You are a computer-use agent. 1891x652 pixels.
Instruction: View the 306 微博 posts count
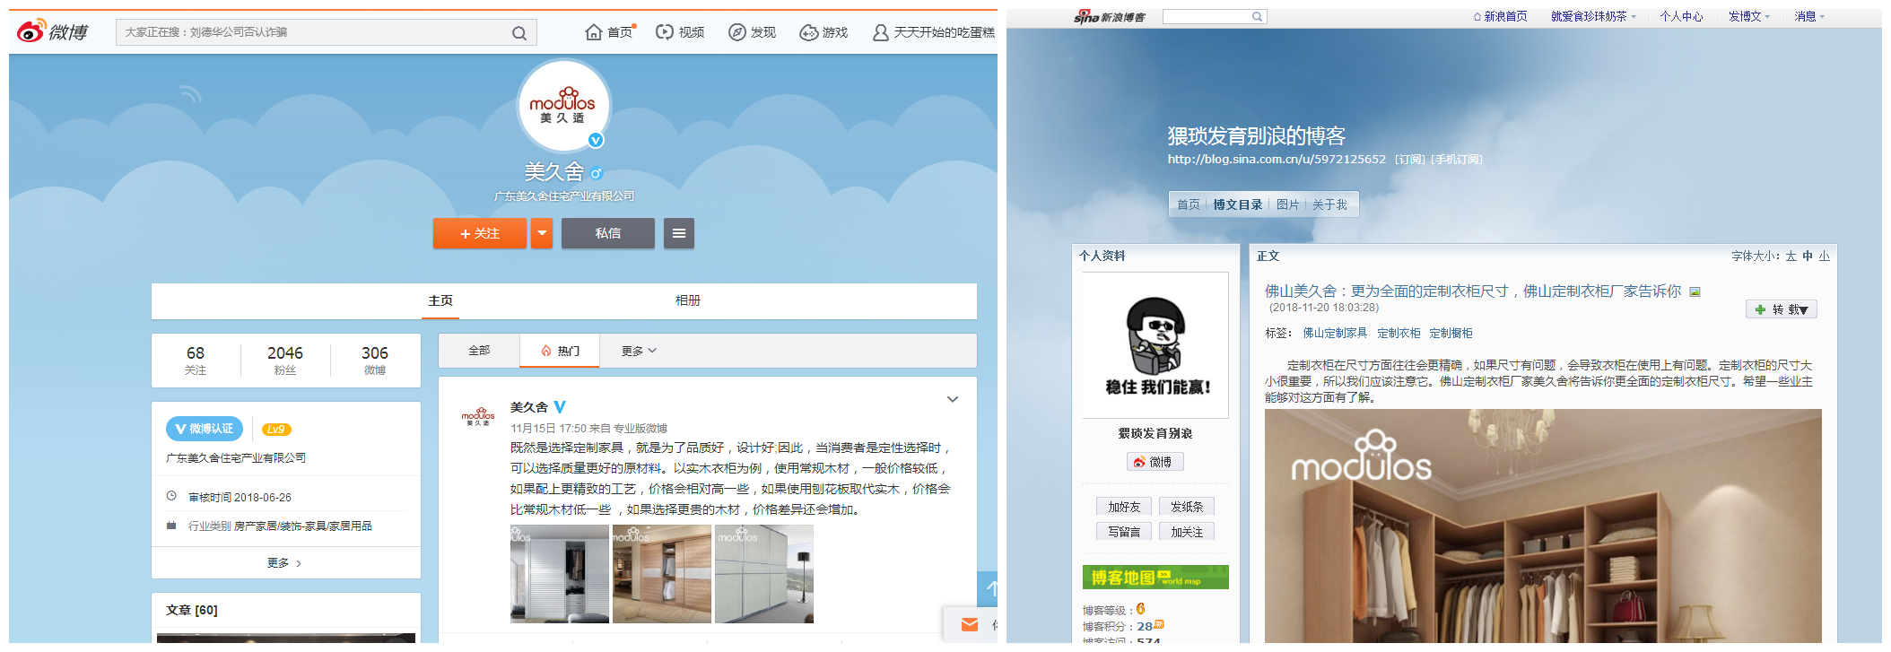[x=375, y=361]
